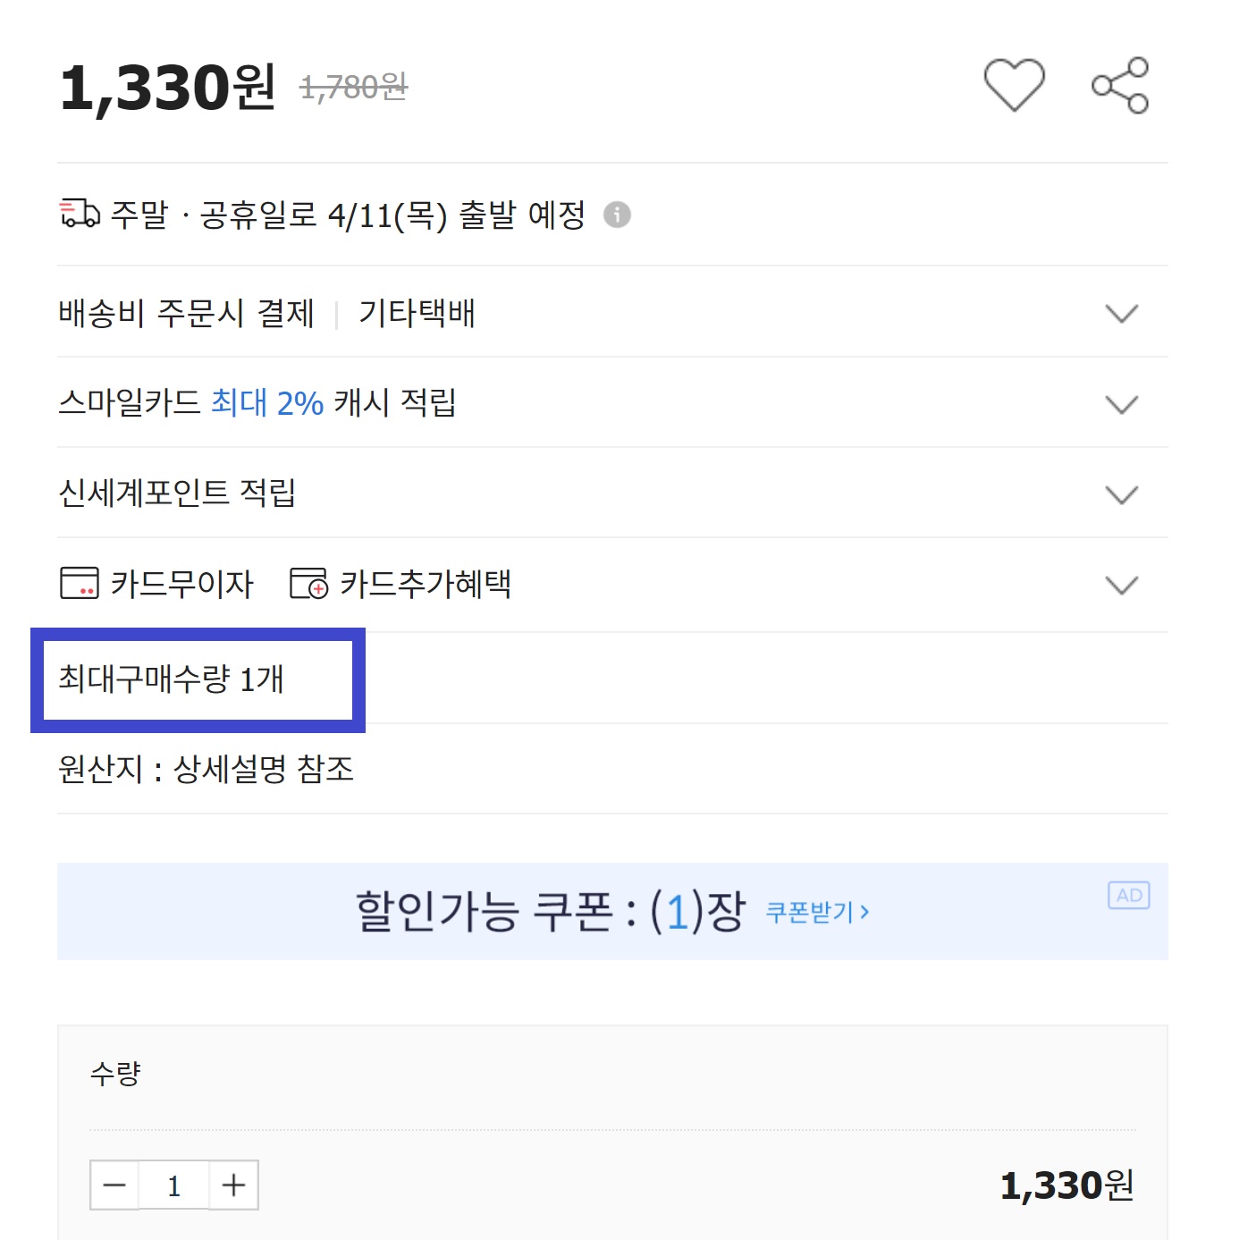This screenshot has height=1240, width=1256.
Task: Decrease quantity with minus button
Action: (x=114, y=1185)
